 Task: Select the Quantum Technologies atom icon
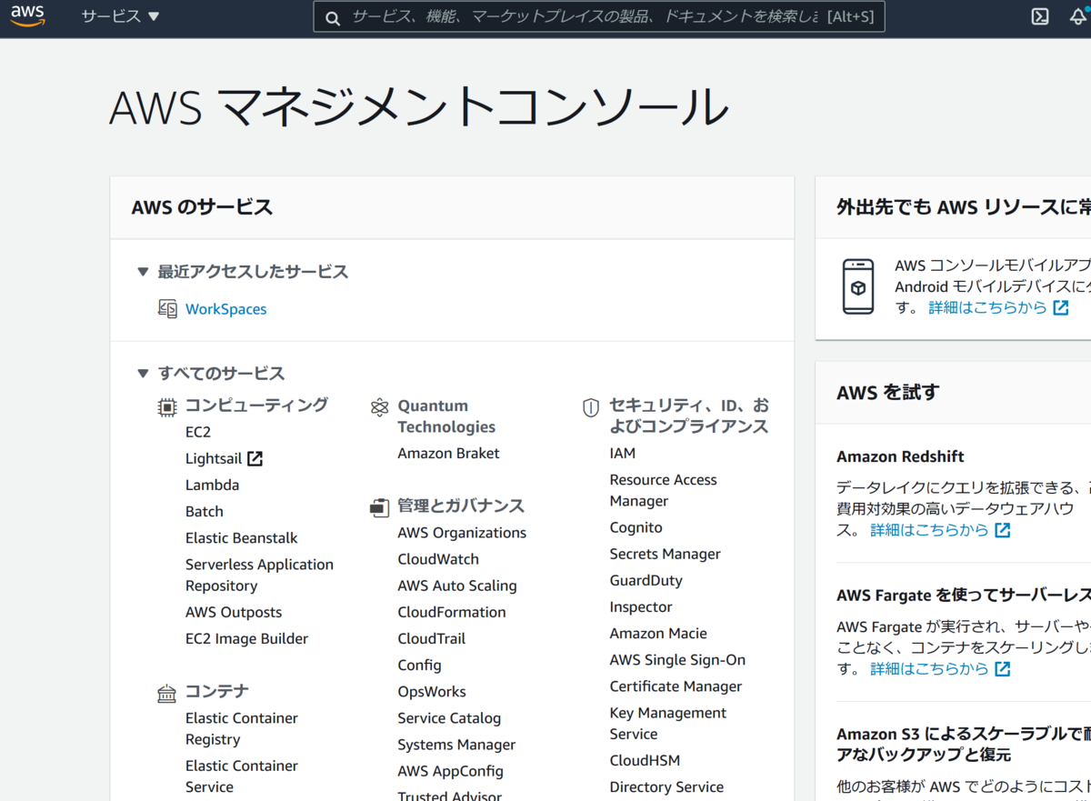point(380,407)
